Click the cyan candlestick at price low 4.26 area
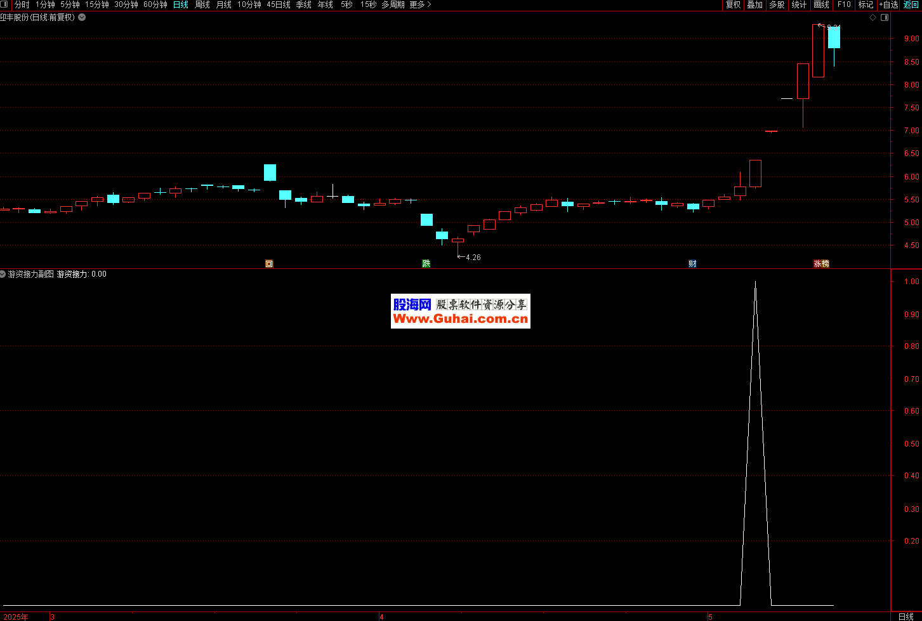 pos(442,235)
